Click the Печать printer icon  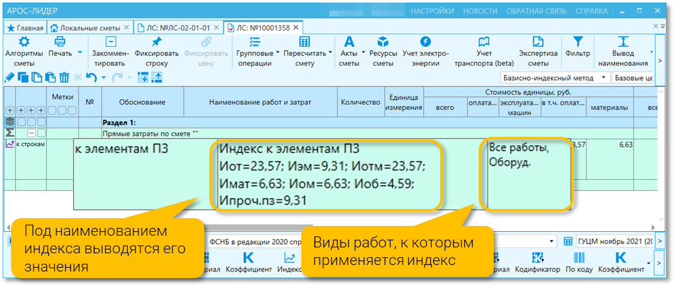[x=59, y=42]
